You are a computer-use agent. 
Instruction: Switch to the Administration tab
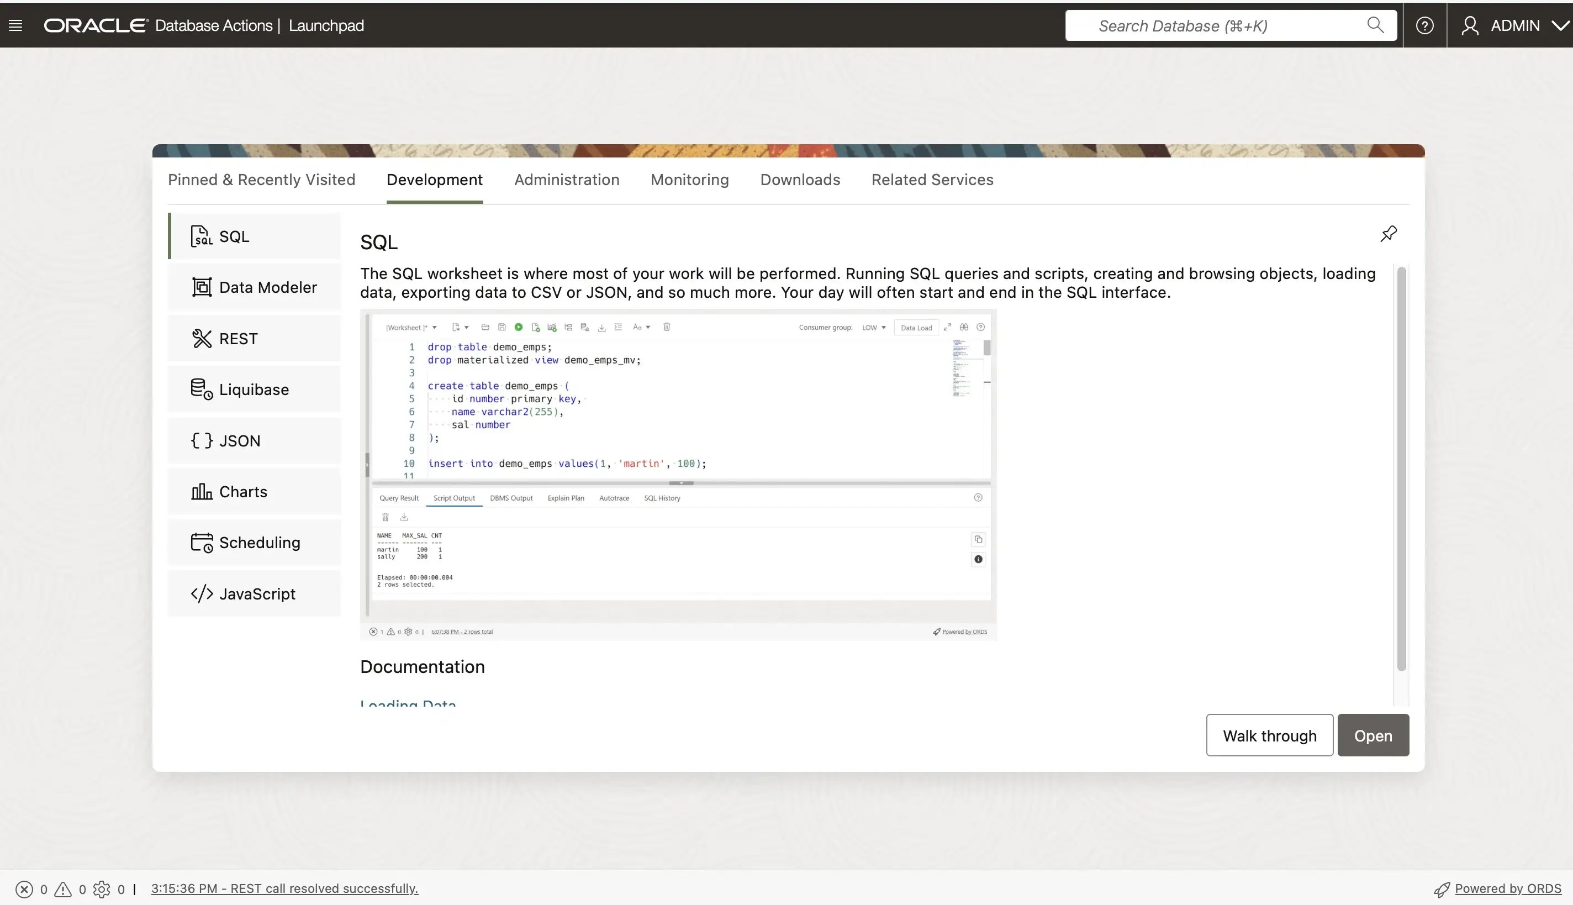click(566, 180)
